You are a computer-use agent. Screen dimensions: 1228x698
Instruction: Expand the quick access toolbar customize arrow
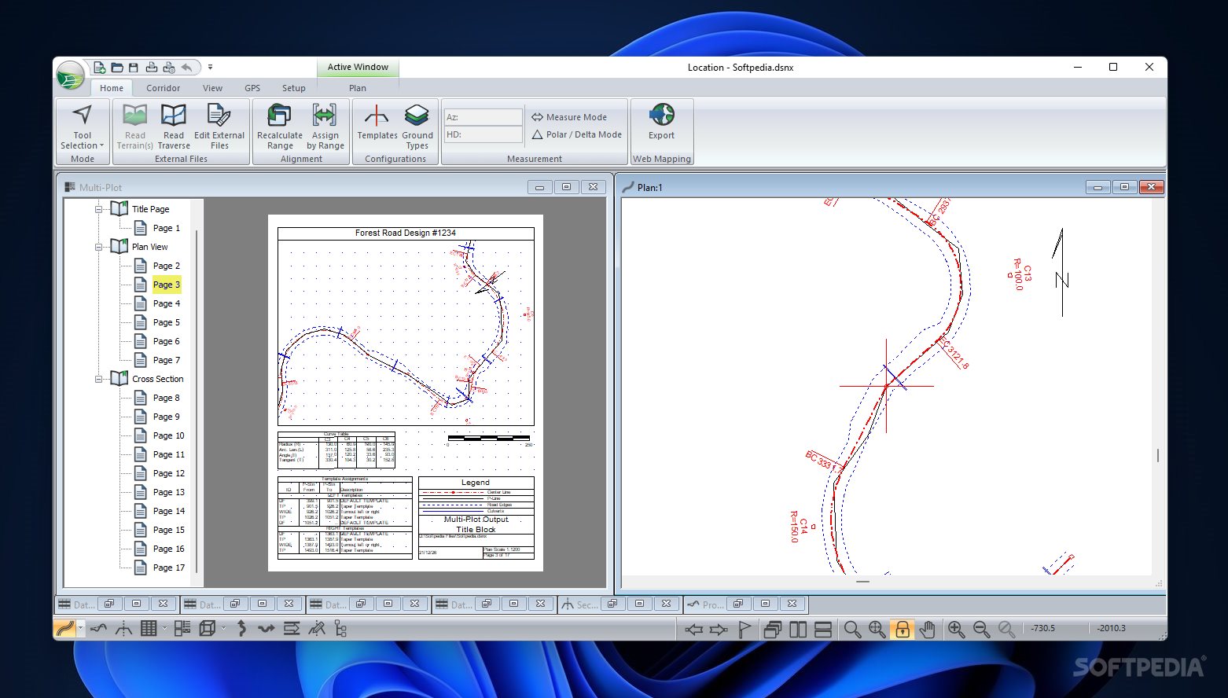click(210, 68)
